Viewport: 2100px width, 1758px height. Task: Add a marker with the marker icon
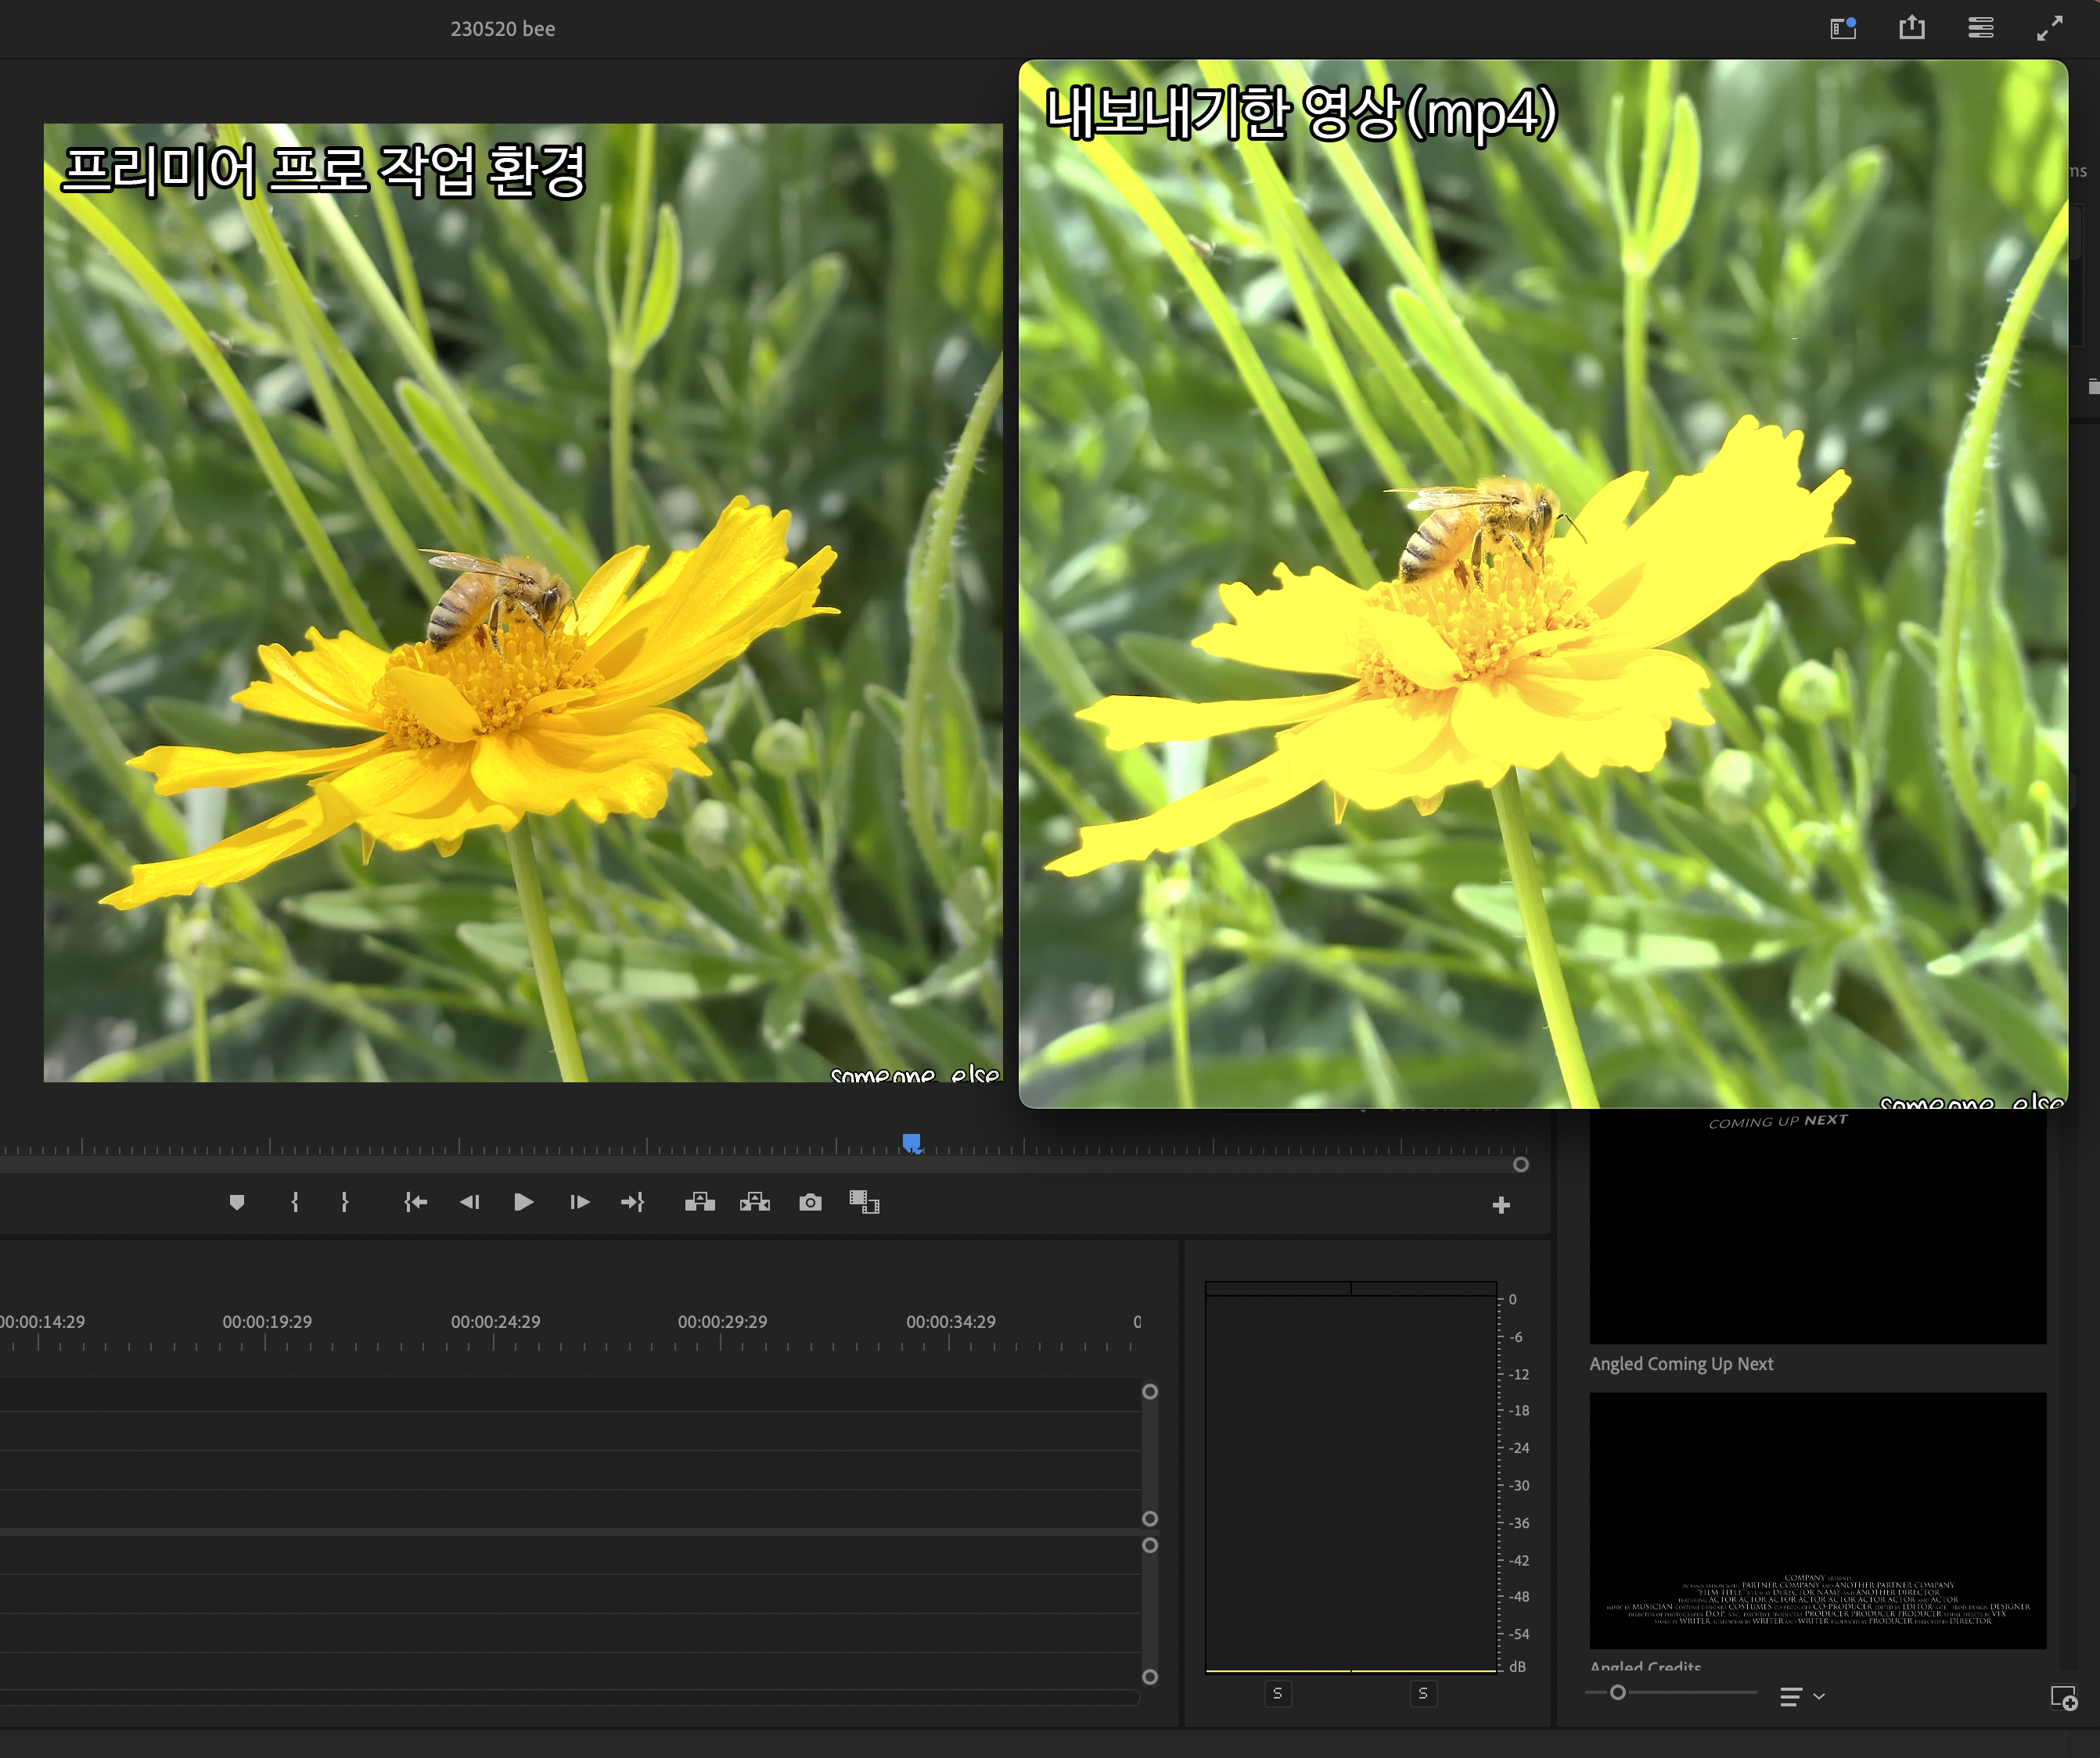pos(237,1202)
